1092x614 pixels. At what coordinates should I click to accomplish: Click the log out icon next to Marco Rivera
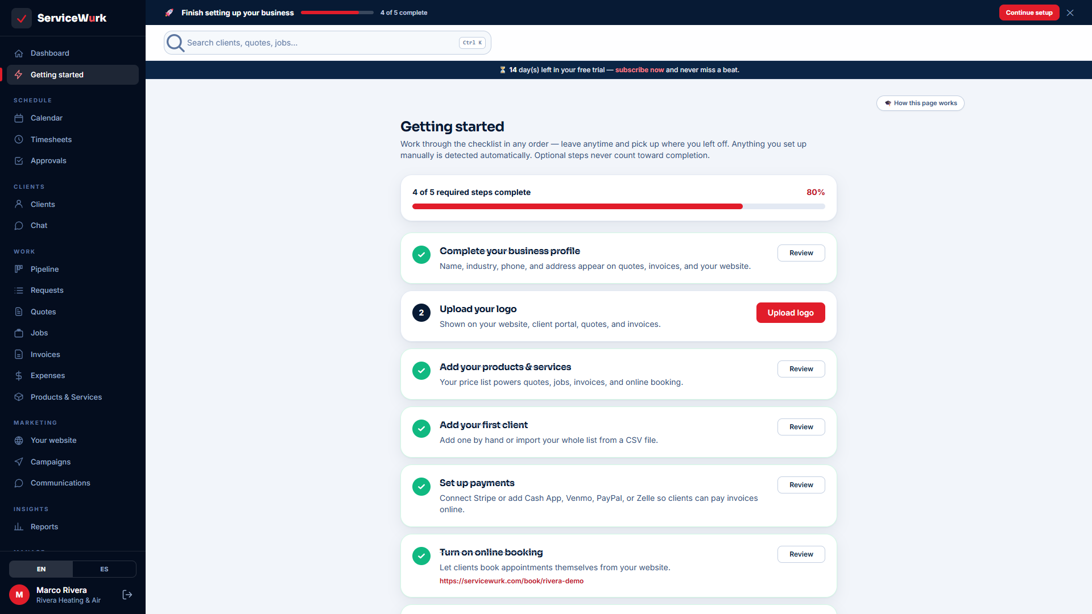click(x=127, y=595)
